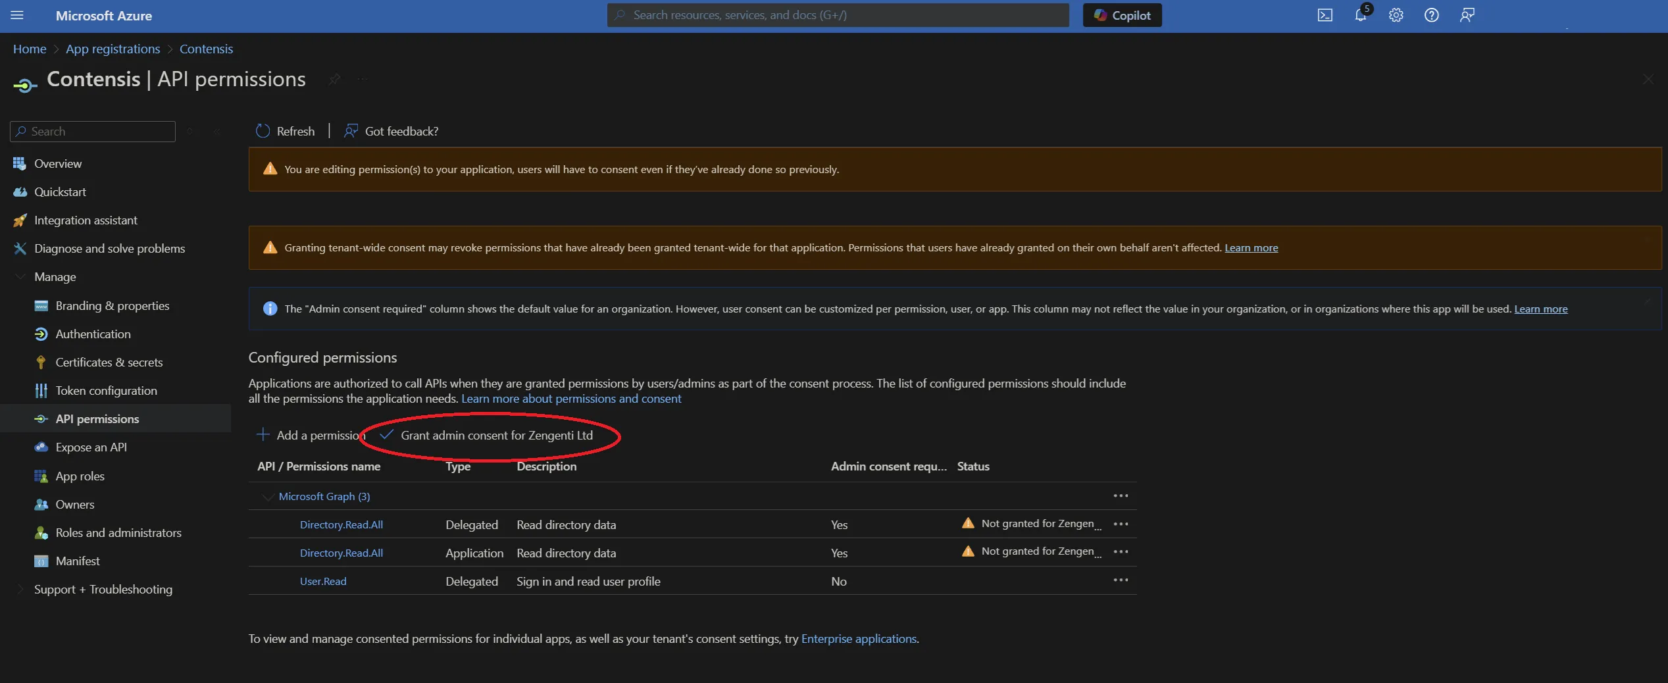
Task: Open Learn more in tenant-wide consent warning
Action: point(1251,247)
